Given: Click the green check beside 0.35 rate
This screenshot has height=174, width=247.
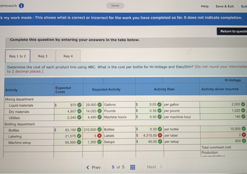Looking at the screenshot, I should pos(159,111).
